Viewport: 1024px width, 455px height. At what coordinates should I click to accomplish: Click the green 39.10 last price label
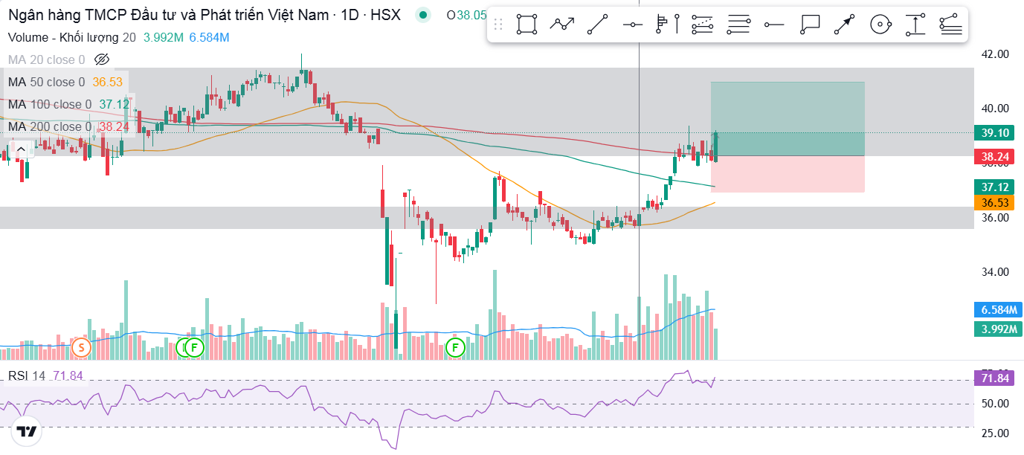(995, 133)
